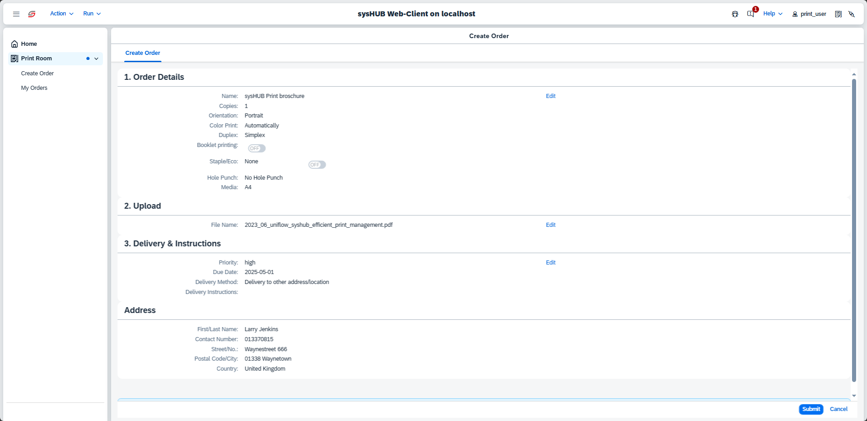Click the order name 'sysHUB Print broschure'

pos(274,96)
